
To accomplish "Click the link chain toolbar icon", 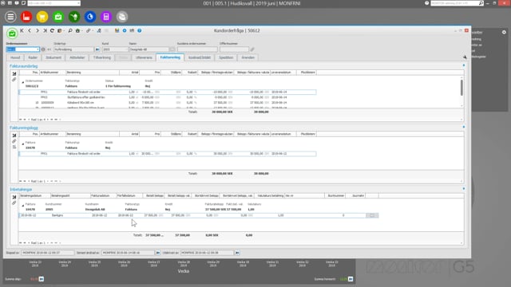I will [89, 30].
